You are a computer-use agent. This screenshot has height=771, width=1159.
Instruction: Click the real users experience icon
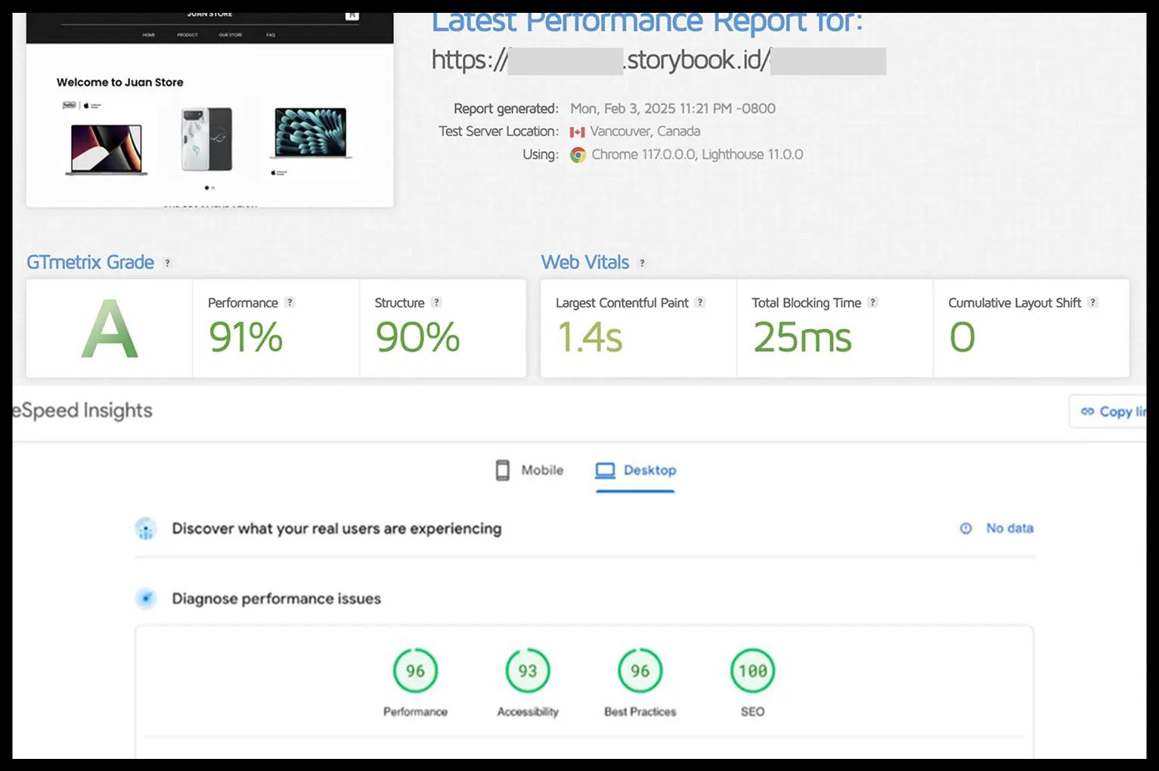pos(146,529)
